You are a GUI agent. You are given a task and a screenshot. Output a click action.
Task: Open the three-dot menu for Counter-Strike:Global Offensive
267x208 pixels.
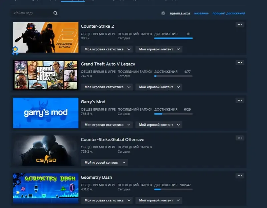click(240, 138)
